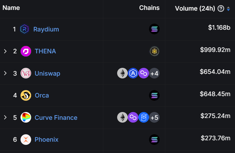The image size is (235, 153).
Task: Click the Orca logo icon
Action: pos(26,95)
